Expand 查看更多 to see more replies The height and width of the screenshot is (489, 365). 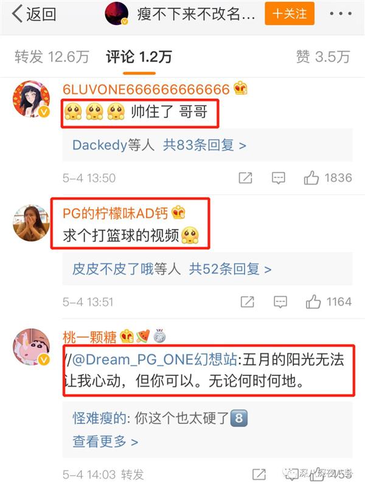(x=105, y=442)
